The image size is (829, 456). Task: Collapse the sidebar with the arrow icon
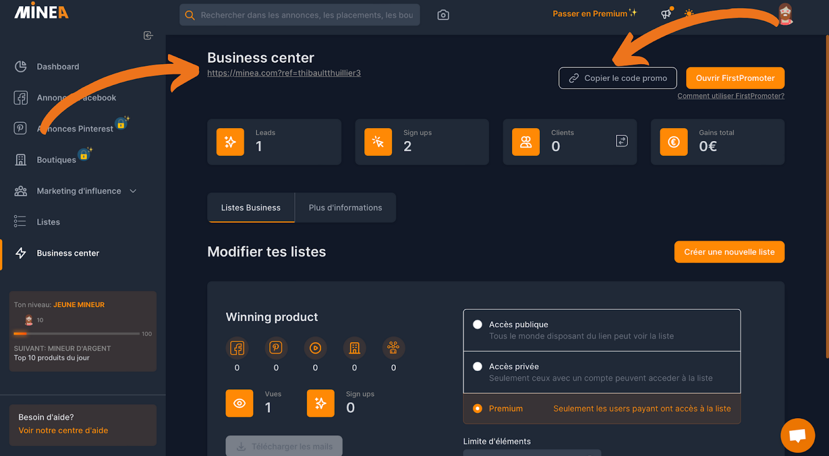tap(148, 35)
